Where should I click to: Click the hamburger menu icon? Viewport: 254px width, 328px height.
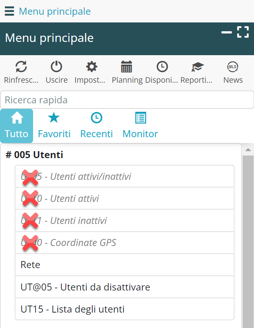tap(9, 11)
